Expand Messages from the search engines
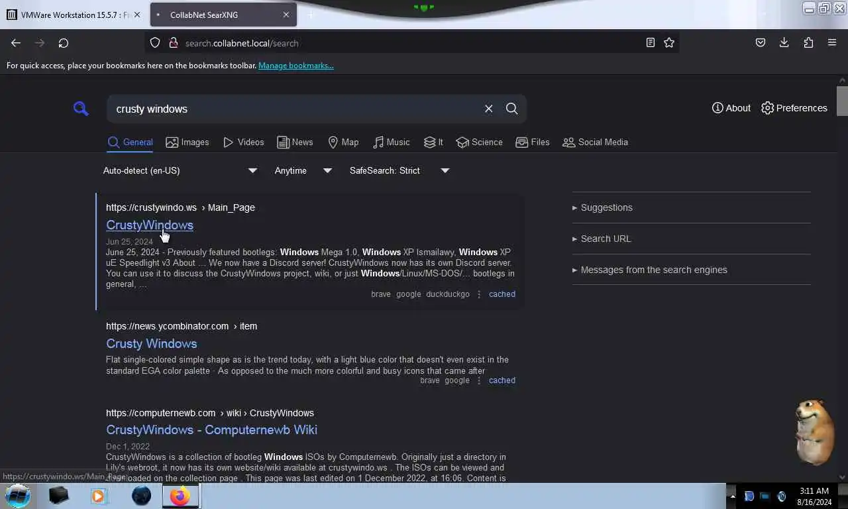 [x=649, y=270]
